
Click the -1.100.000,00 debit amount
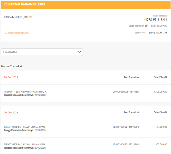click(x=160, y=92)
